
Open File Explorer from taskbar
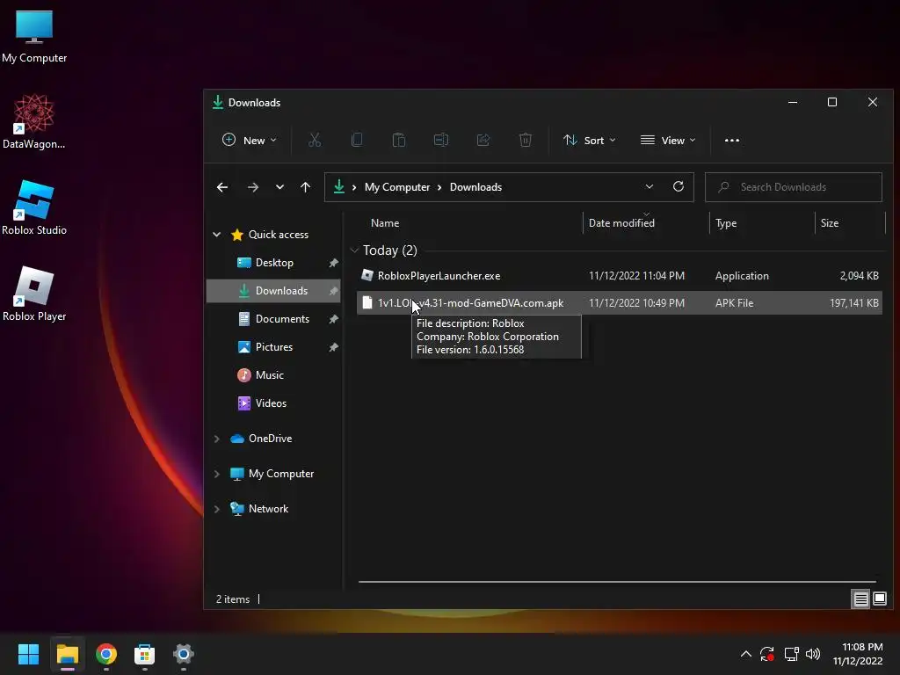[67, 654]
